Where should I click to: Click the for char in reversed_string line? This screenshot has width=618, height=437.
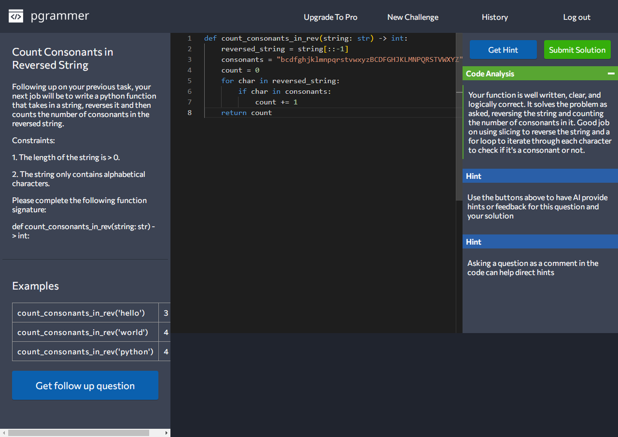[x=280, y=80]
